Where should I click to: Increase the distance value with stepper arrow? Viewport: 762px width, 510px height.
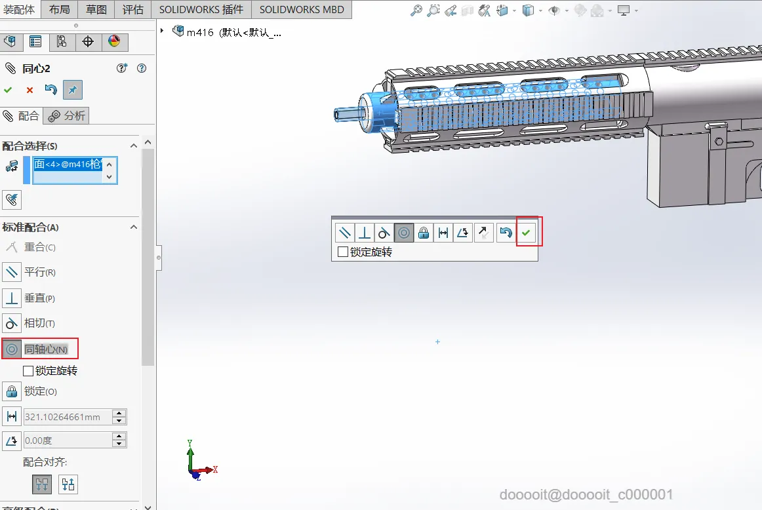point(119,414)
